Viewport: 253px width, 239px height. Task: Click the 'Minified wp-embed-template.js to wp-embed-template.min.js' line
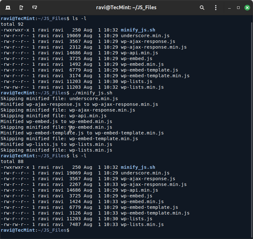82,133
